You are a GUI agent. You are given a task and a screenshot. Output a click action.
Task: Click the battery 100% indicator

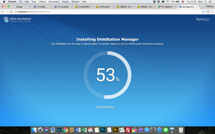[x=175, y=2]
